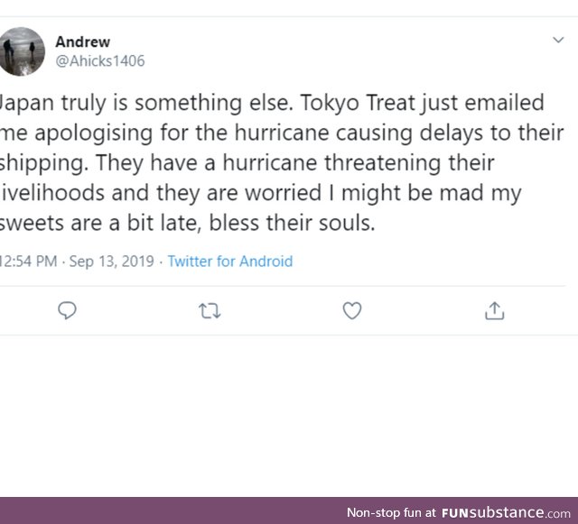578x524 pixels.
Task: Open the @Ahicks1406 handle
Action: 100,60
